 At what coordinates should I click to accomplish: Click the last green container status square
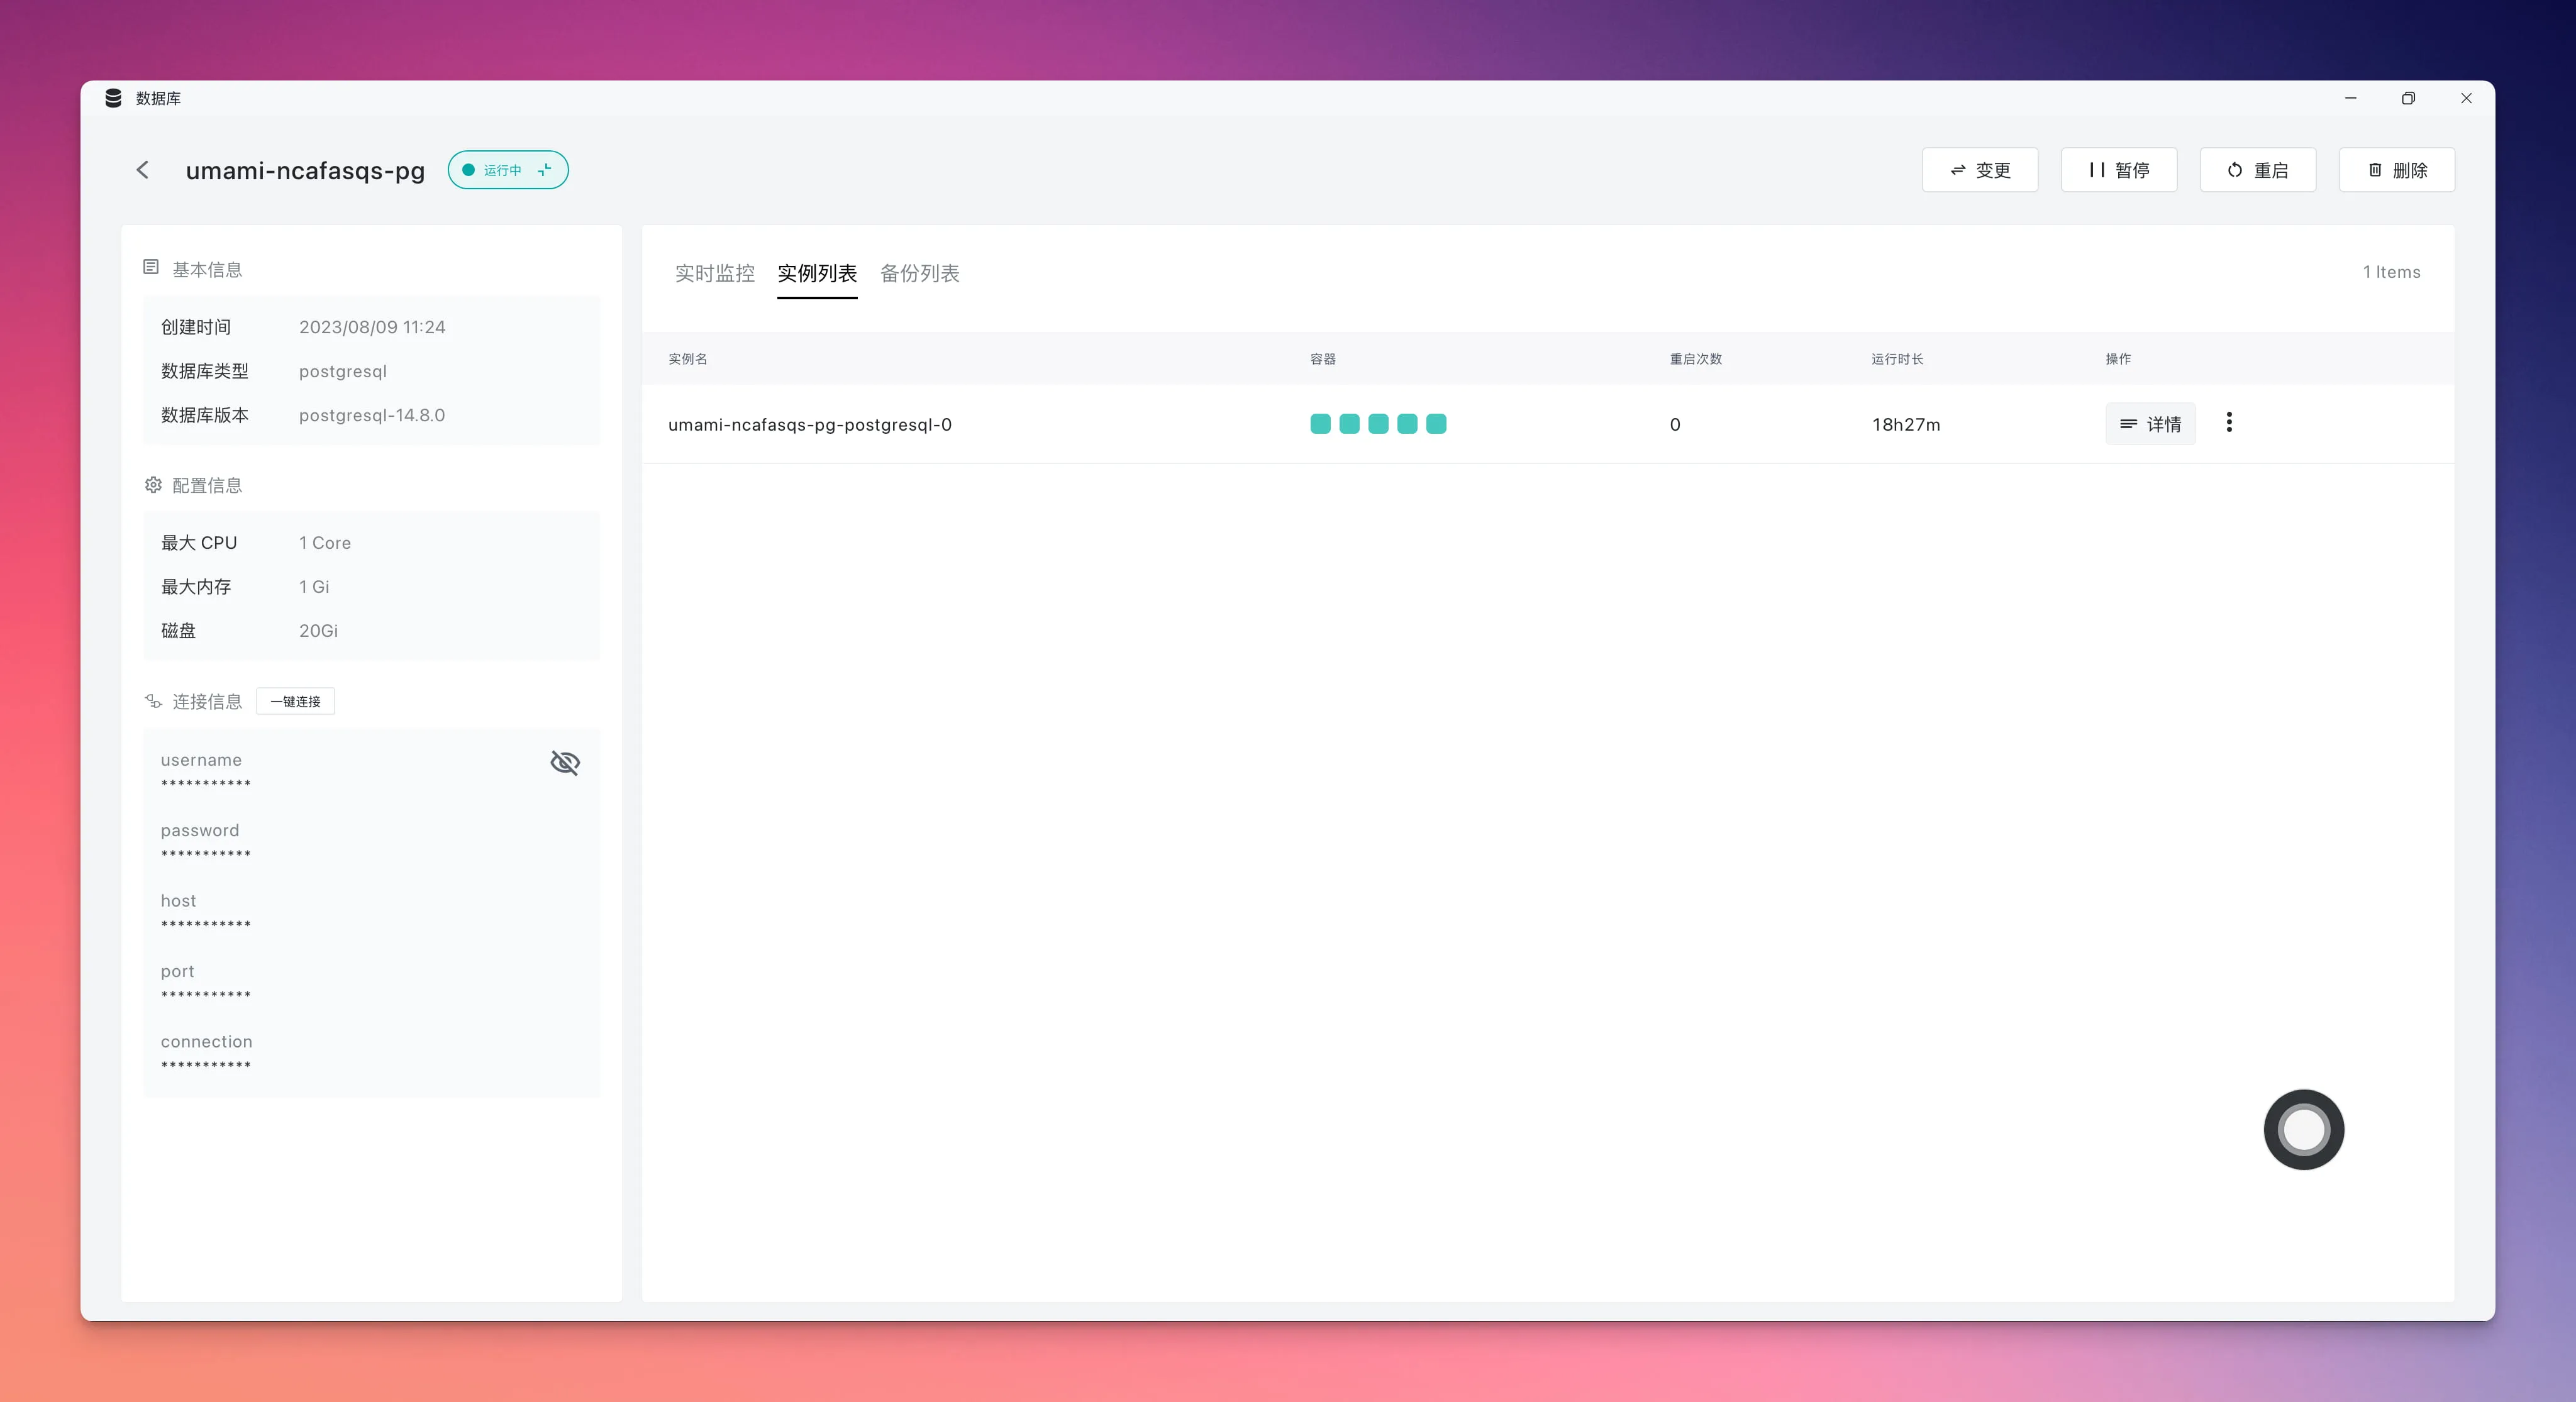pyautogui.click(x=1436, y=424)
